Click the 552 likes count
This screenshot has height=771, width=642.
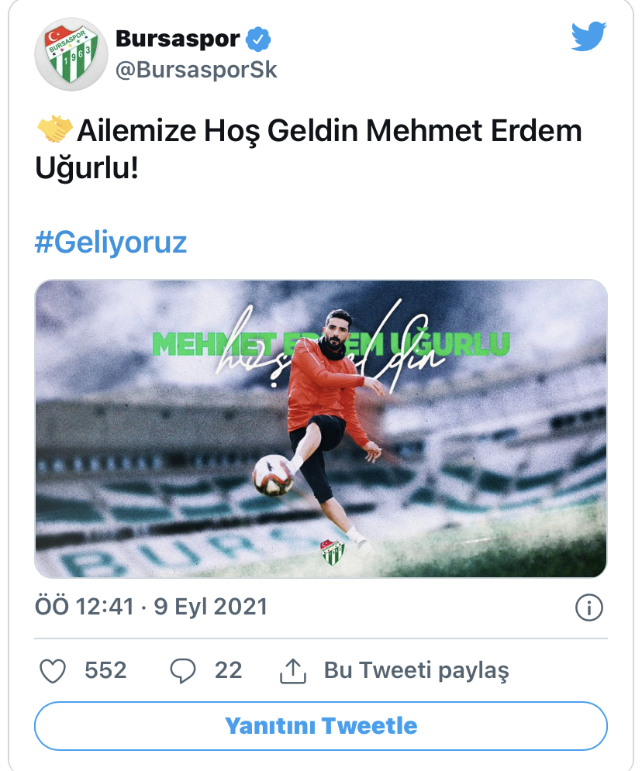105,670
